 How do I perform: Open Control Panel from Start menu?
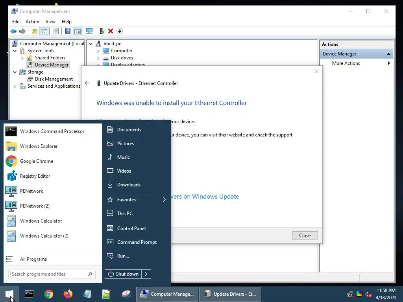tap(137, 228)
